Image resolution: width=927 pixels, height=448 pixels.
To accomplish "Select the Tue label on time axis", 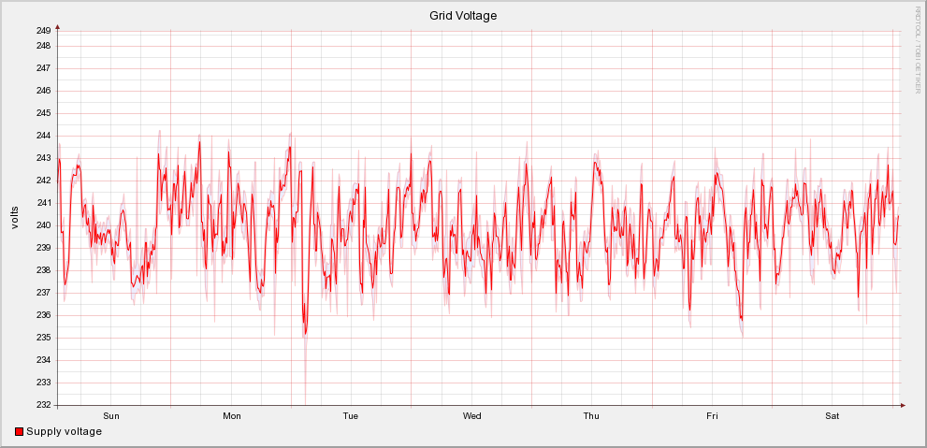I will [x=351, y=416].
